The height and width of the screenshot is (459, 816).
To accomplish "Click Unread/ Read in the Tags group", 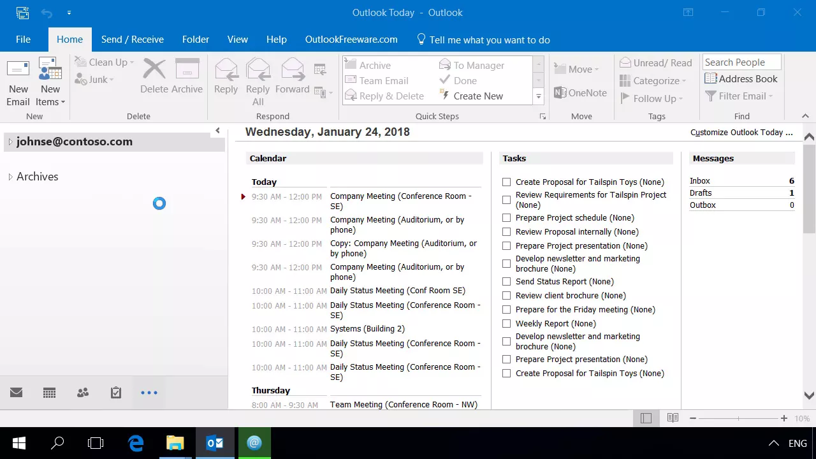I will (x=655, y=62).
